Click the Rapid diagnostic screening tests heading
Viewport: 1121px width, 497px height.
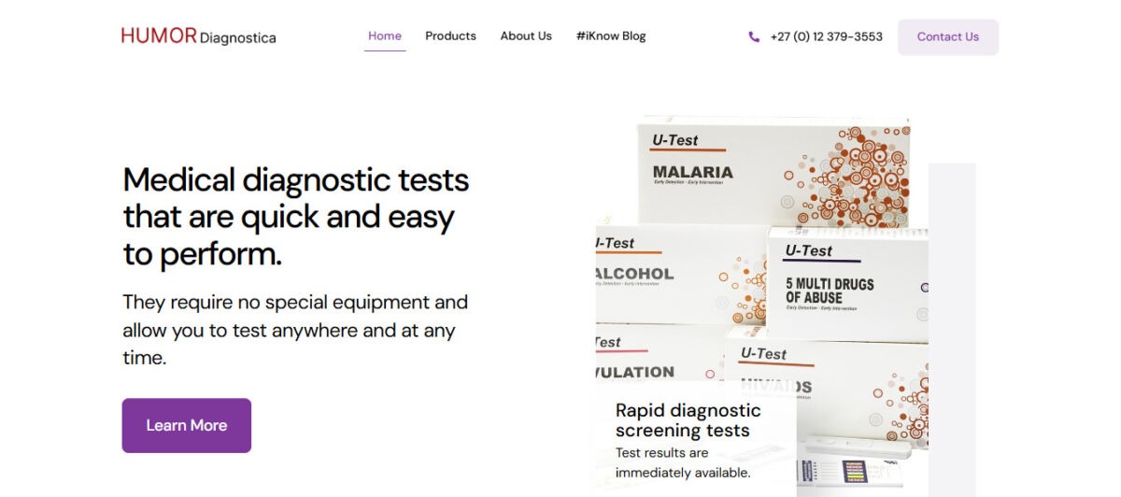point(688,420)
